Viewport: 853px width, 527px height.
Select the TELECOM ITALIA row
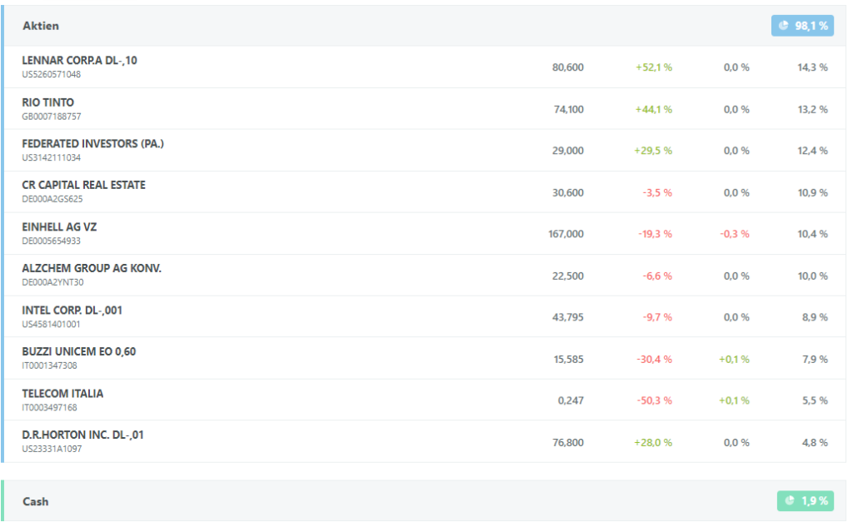pyautogui.click(x=425, y=400)
